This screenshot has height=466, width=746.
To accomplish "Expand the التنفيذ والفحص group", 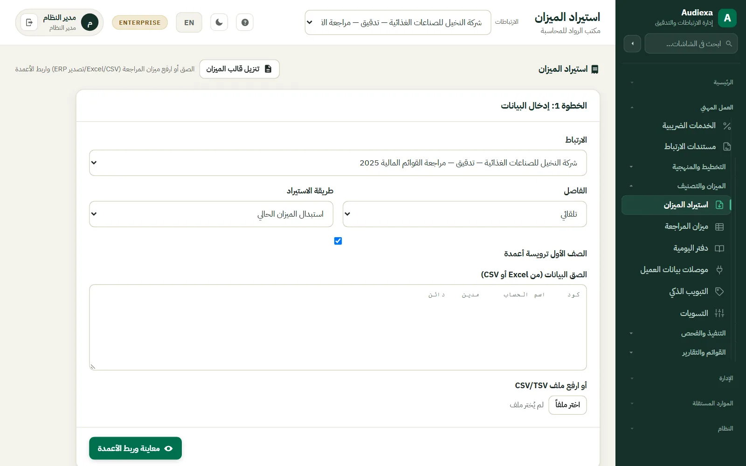I will 678,333.
